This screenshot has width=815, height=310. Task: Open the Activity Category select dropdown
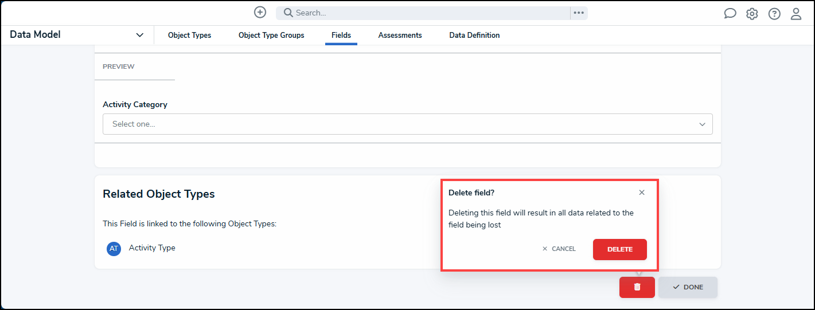[407, 124]
